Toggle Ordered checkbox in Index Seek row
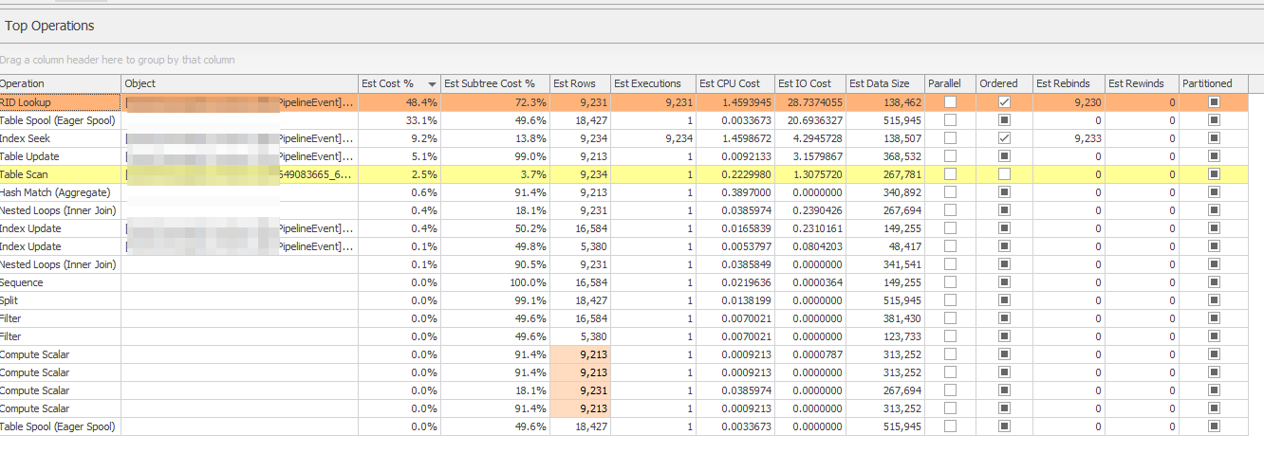Viewport: 1264px width, 453px height. pos(1004,138)
